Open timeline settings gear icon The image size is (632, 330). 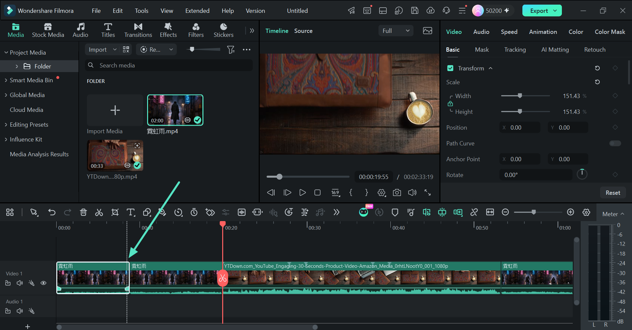(586, 213)
